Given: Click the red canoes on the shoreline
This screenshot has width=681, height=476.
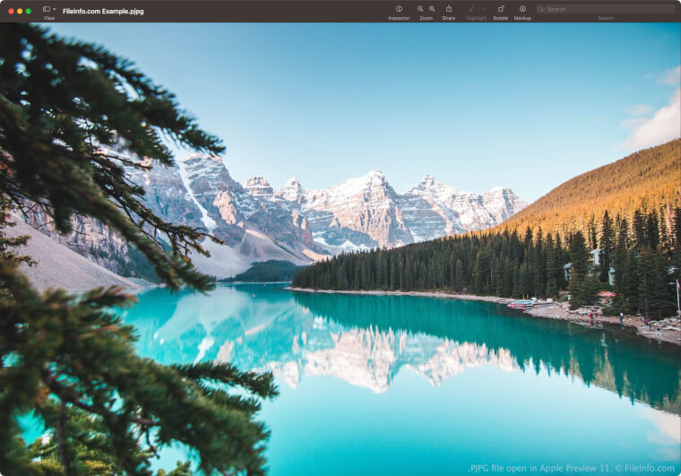Looking at the screenshot, I should tap(520, 304).
